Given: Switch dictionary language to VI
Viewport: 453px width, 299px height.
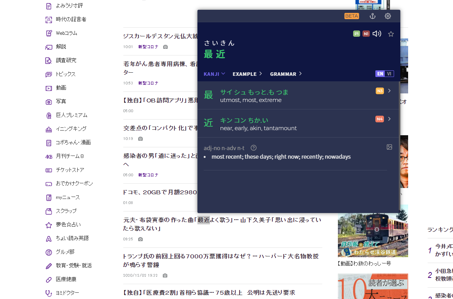Looking at the screenshot, I should [389, 74].
